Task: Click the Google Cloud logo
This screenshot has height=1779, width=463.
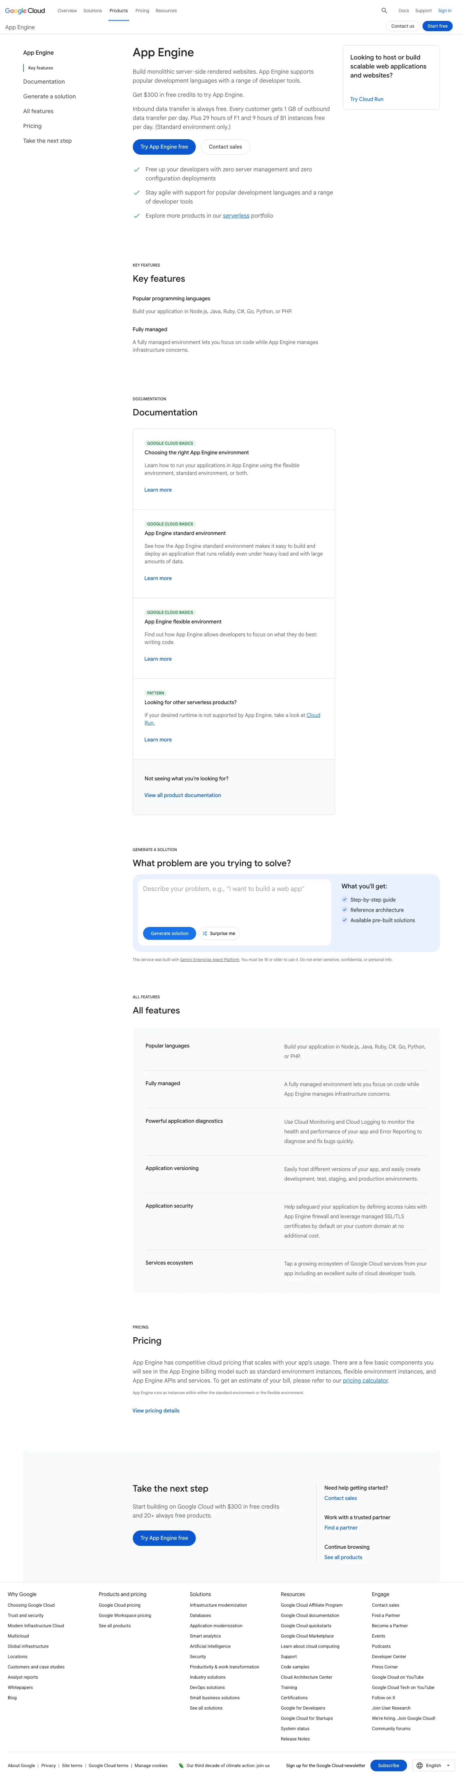Action: click(x=25, y=10)
